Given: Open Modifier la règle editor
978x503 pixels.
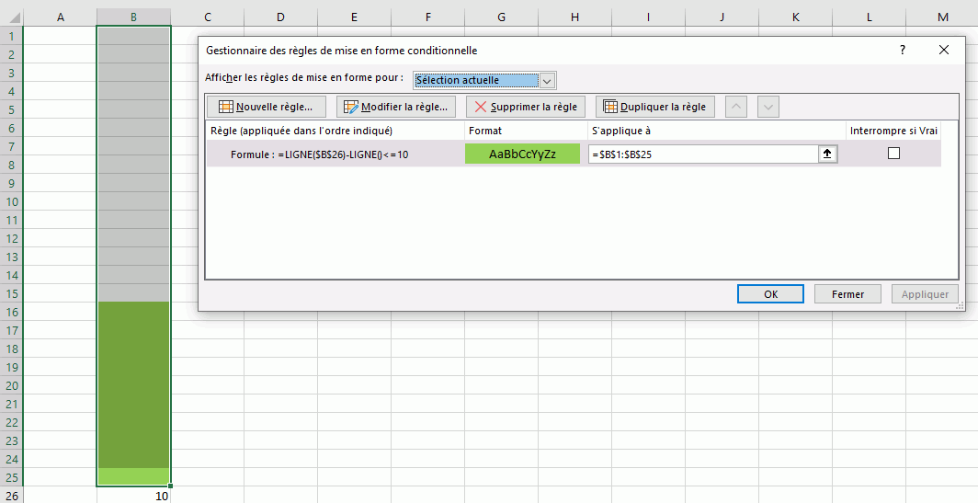Looking at the screenshot, I should (395, 107).
